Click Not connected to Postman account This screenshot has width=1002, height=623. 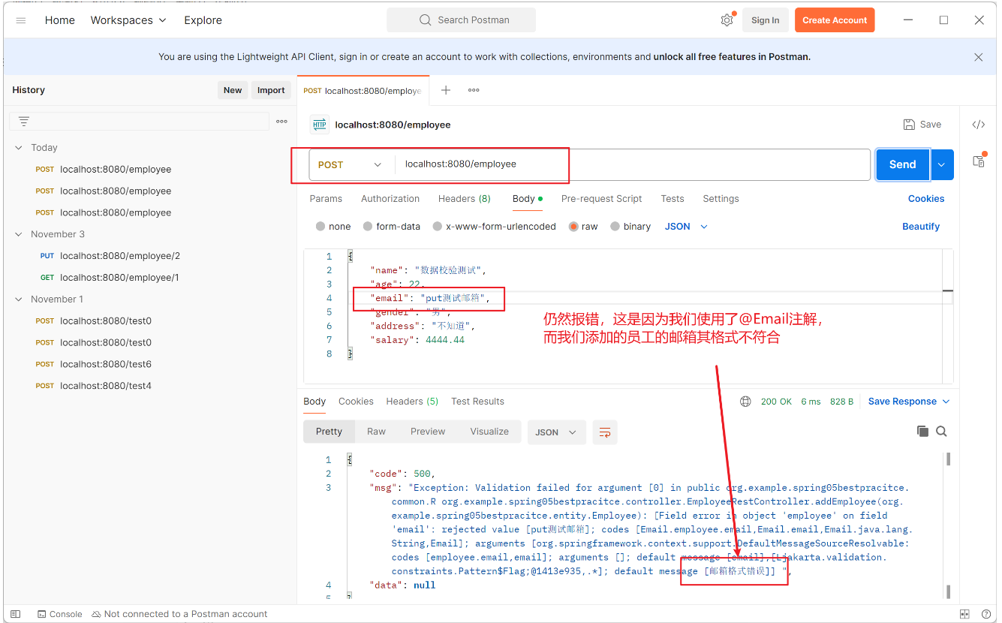click(179, 614)
